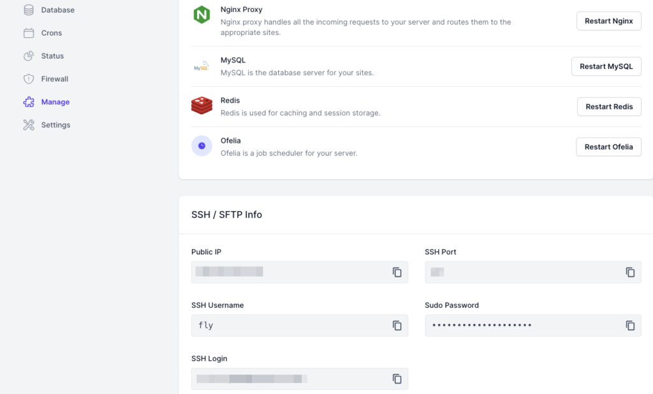Screen dimensions: 653x394
Task: Copy the SSH Login string
Action: click(x=397, y=379)
